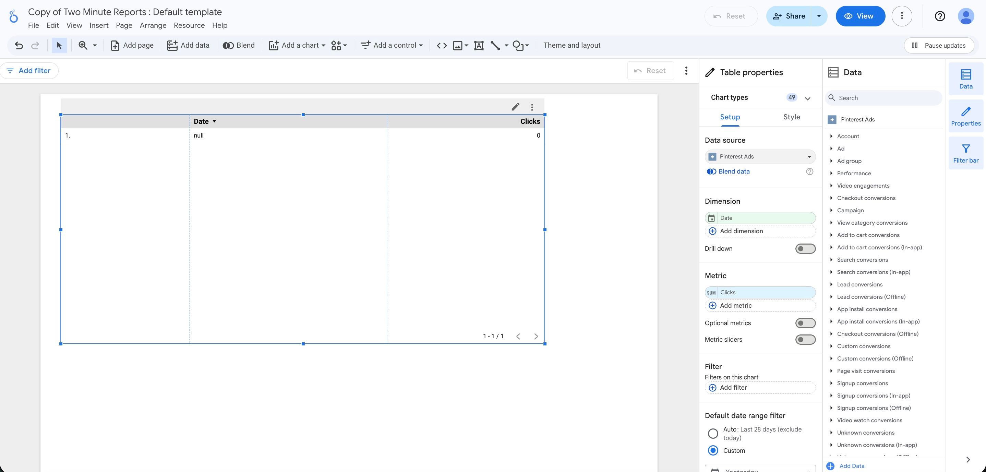Click the undo arrow icon
986x472 pixels.
pyautogui.click(x=19, y=46)
